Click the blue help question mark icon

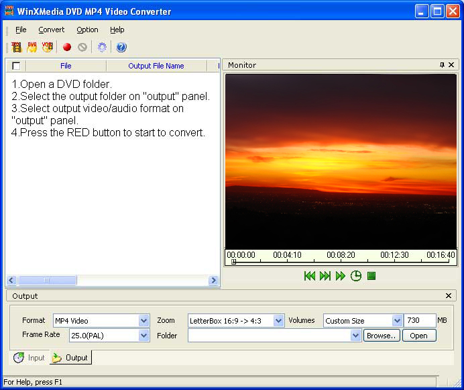(x=121, y=47)
